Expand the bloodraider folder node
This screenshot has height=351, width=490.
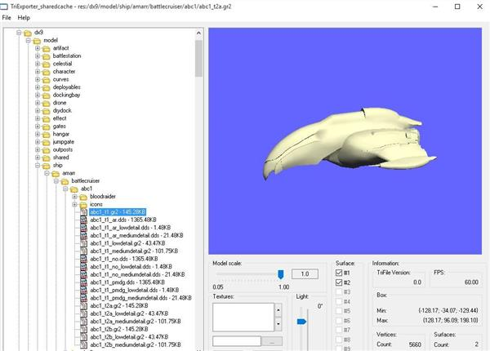pyautogui.click(x=74, y=197)
